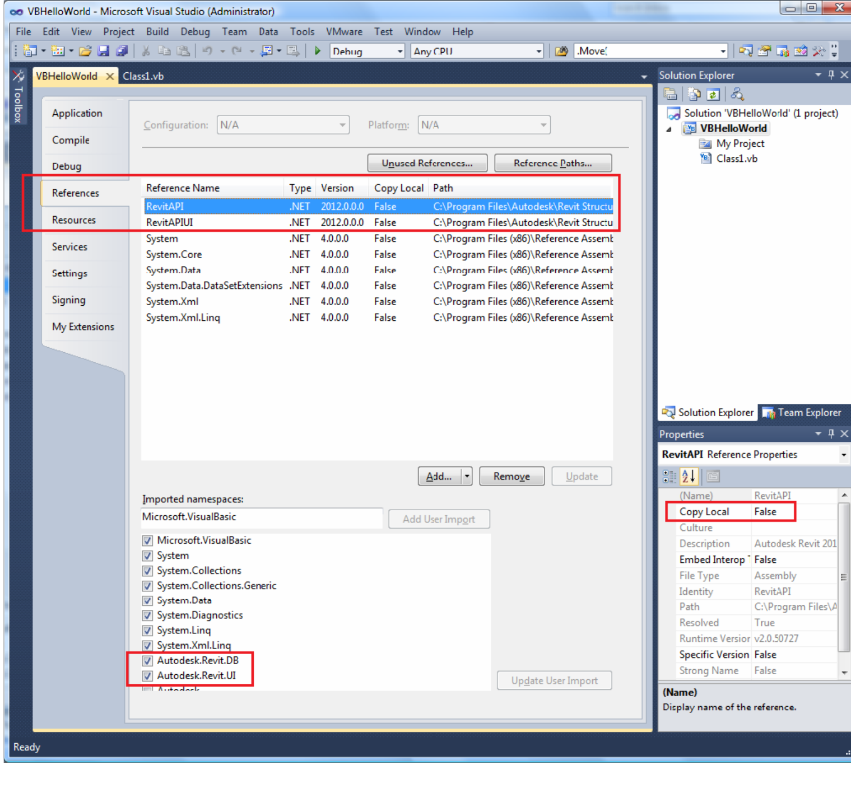Open the Any CPU platform dropdown
This screenshot has width=851, height=812.
[539, 52]
